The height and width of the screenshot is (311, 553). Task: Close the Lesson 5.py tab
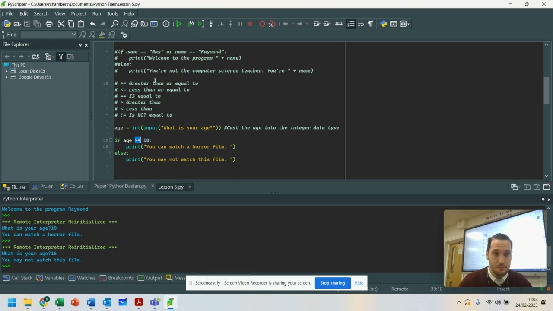point(190,187)
